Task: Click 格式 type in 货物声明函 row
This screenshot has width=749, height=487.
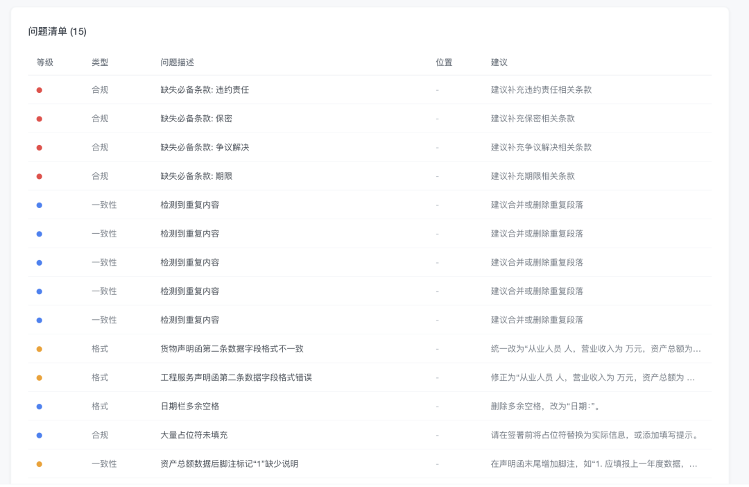Action: pos(100,348)
